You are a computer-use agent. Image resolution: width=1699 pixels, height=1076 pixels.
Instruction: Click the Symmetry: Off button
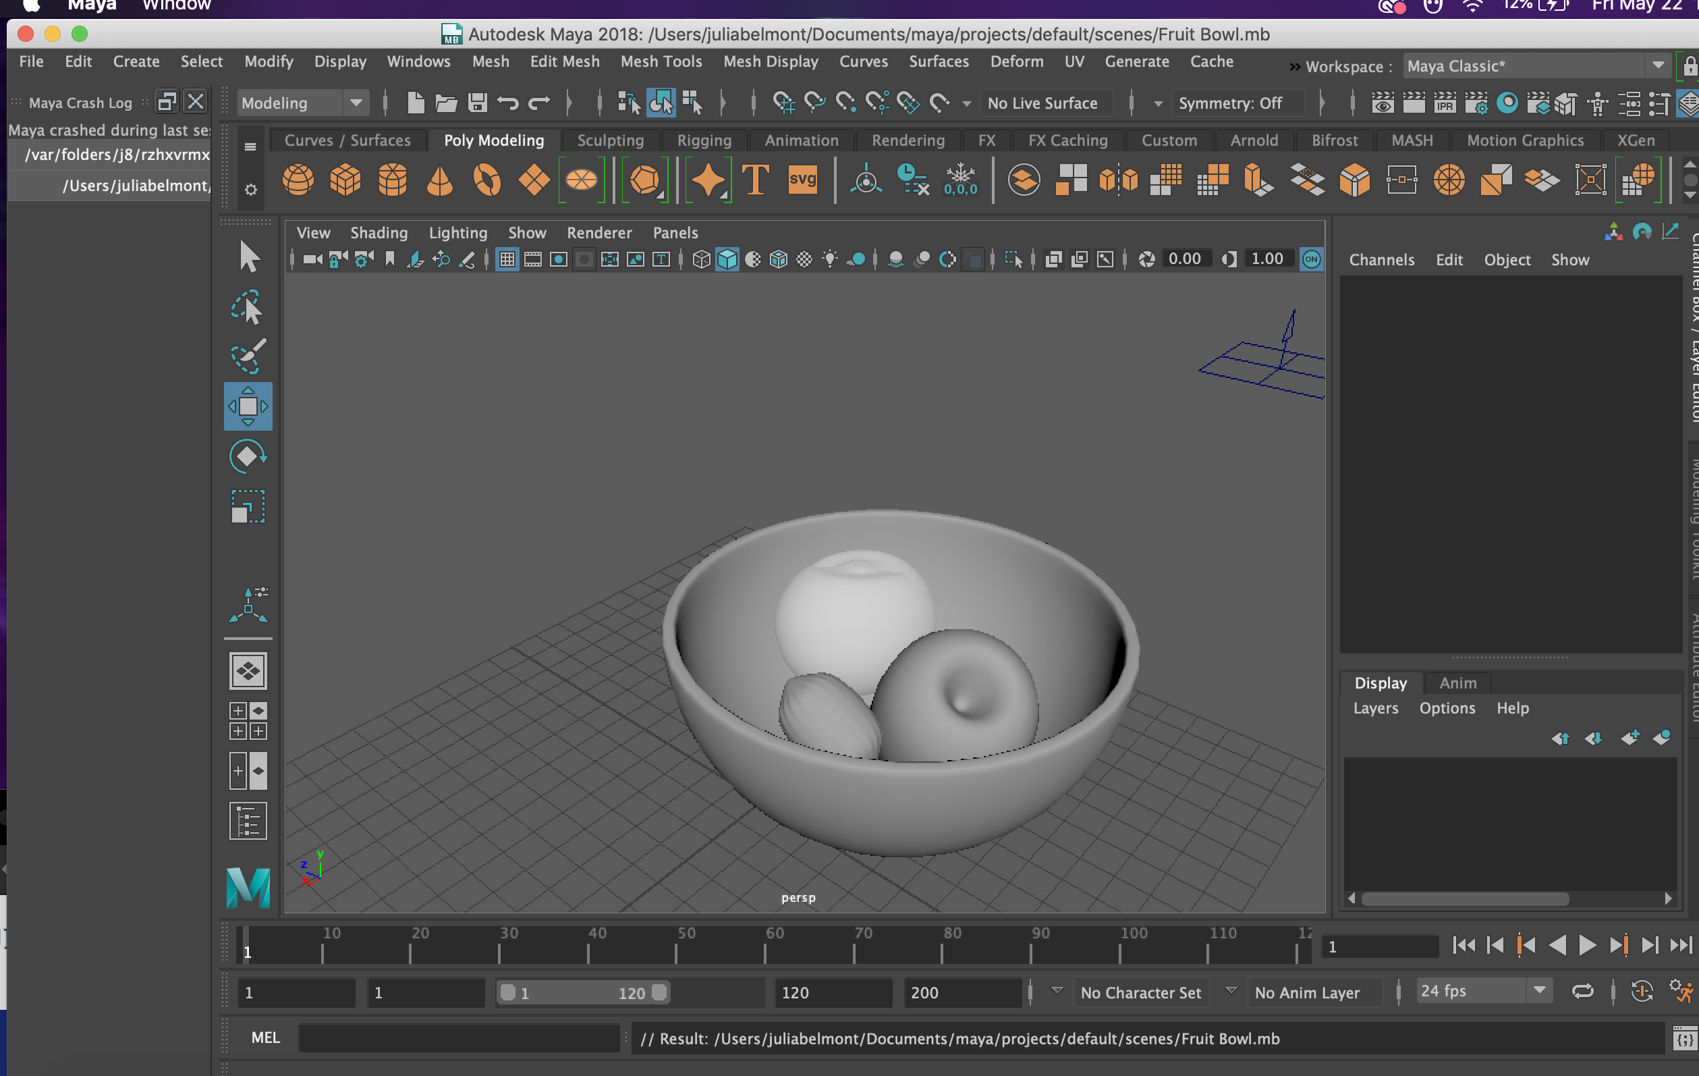[1230, 103]
